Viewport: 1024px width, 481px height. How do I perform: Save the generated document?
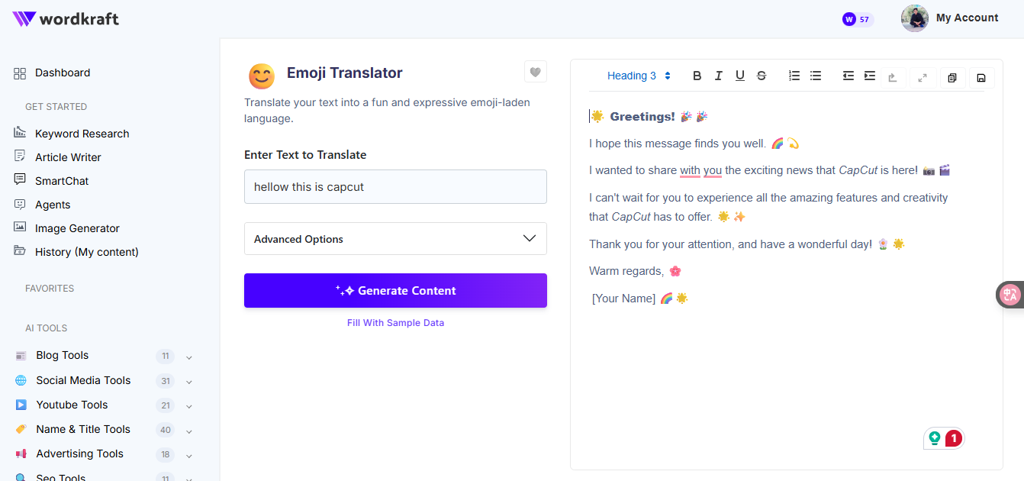[981, 77]
